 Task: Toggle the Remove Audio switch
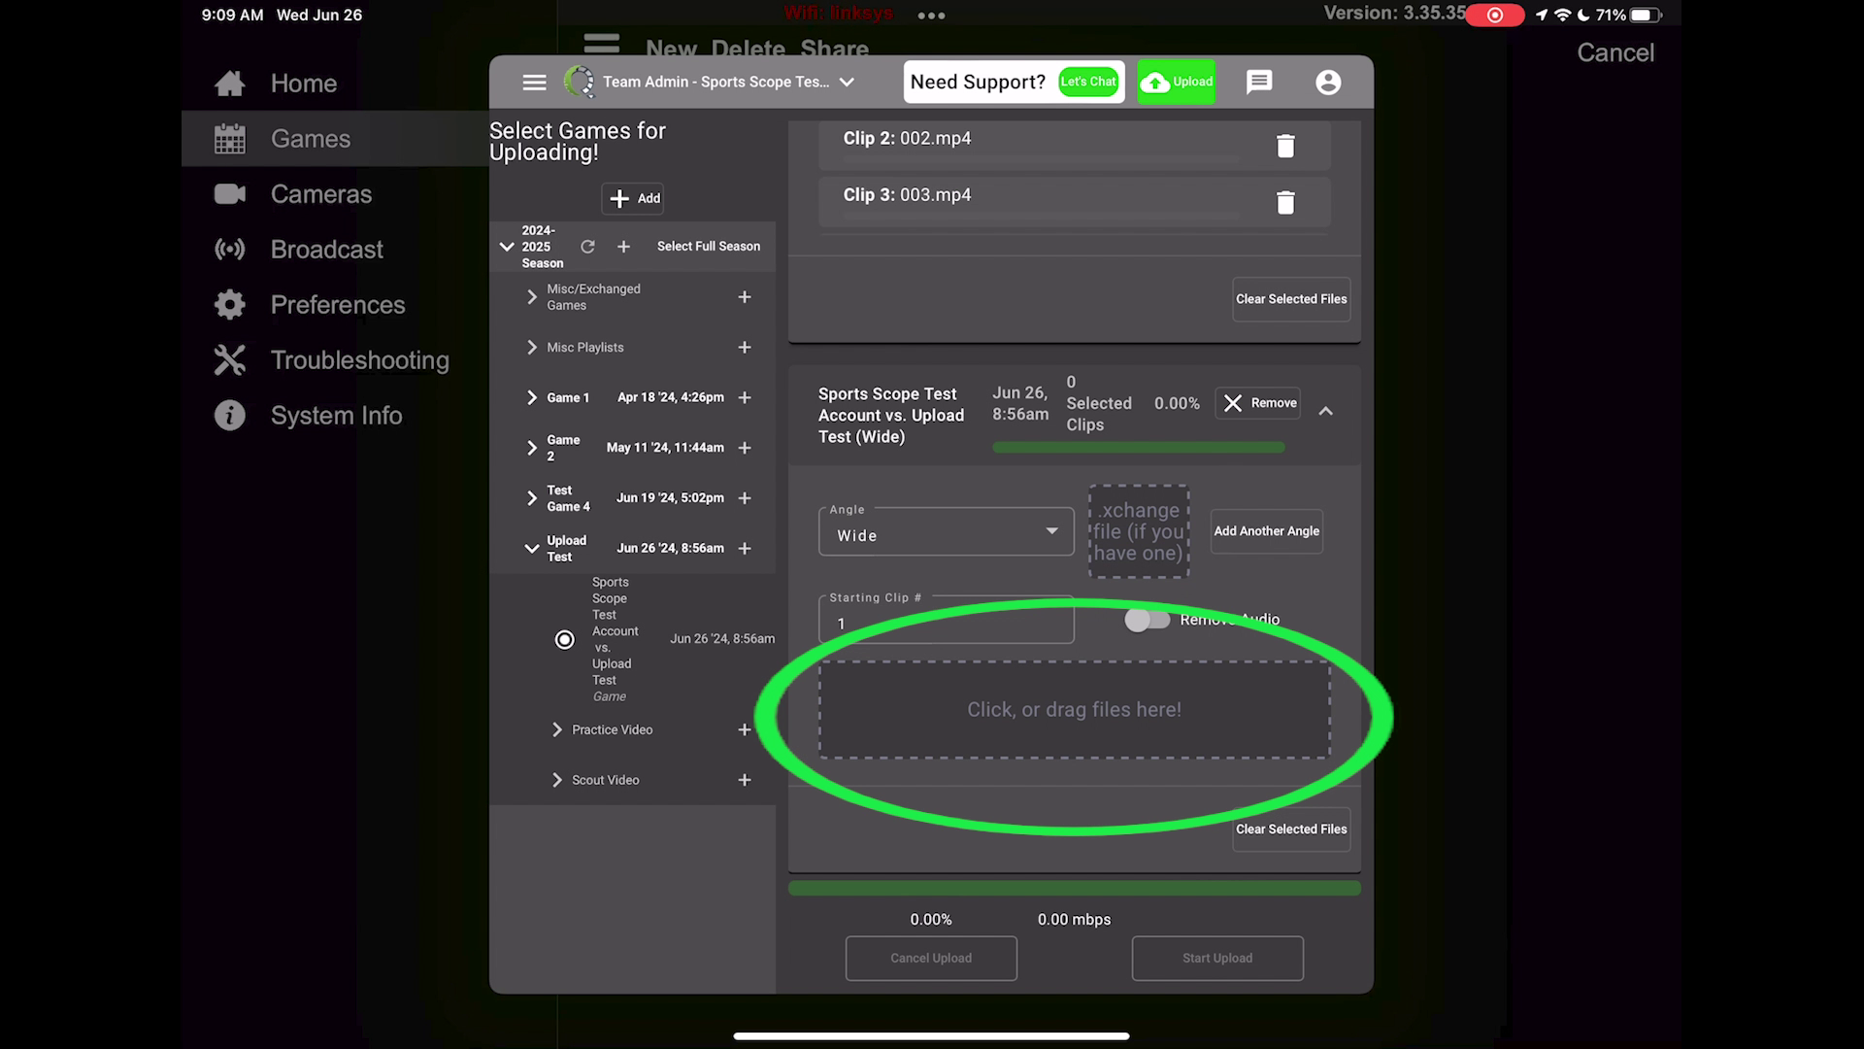pos(1147,620)
